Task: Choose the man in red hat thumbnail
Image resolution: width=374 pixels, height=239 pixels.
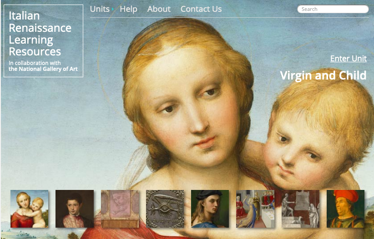Action: 345,209
